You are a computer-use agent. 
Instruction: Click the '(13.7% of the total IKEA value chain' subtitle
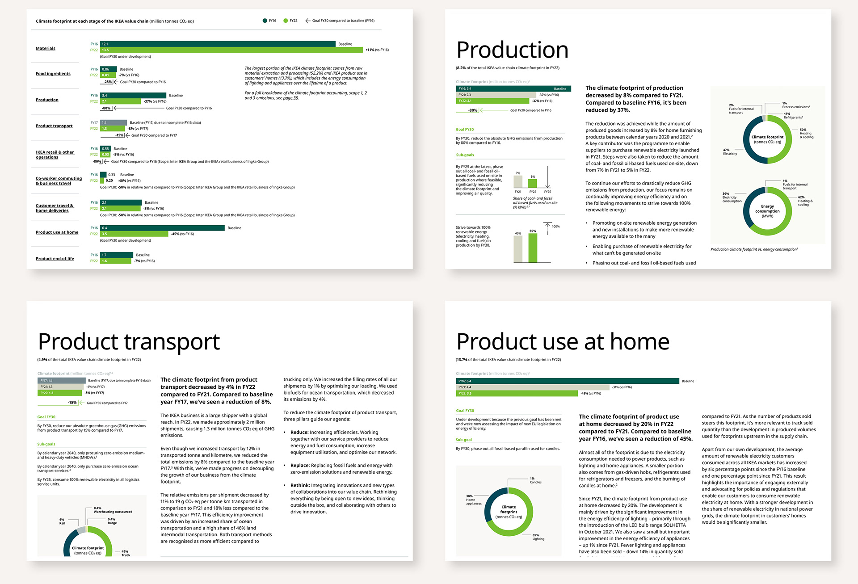tap(509, 360)
